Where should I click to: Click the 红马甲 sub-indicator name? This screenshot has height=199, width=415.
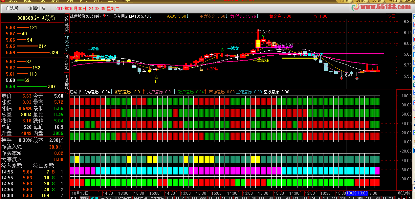pyautogui.click(x=75, y=92)
